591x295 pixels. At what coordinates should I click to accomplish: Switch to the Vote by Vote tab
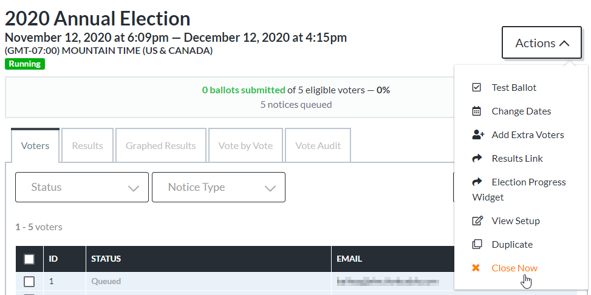[245, 146]
